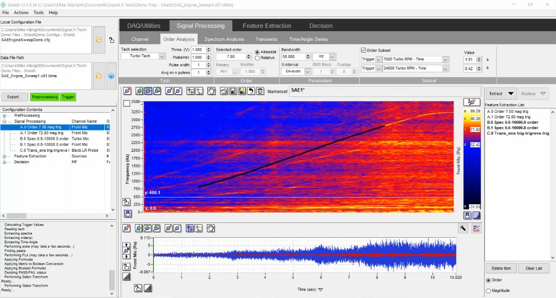Image resolution: width=556 pixels, height=298 pixels.
Task: Click the blue info icon beside the data file path
Action: click(x=110, y=76)
